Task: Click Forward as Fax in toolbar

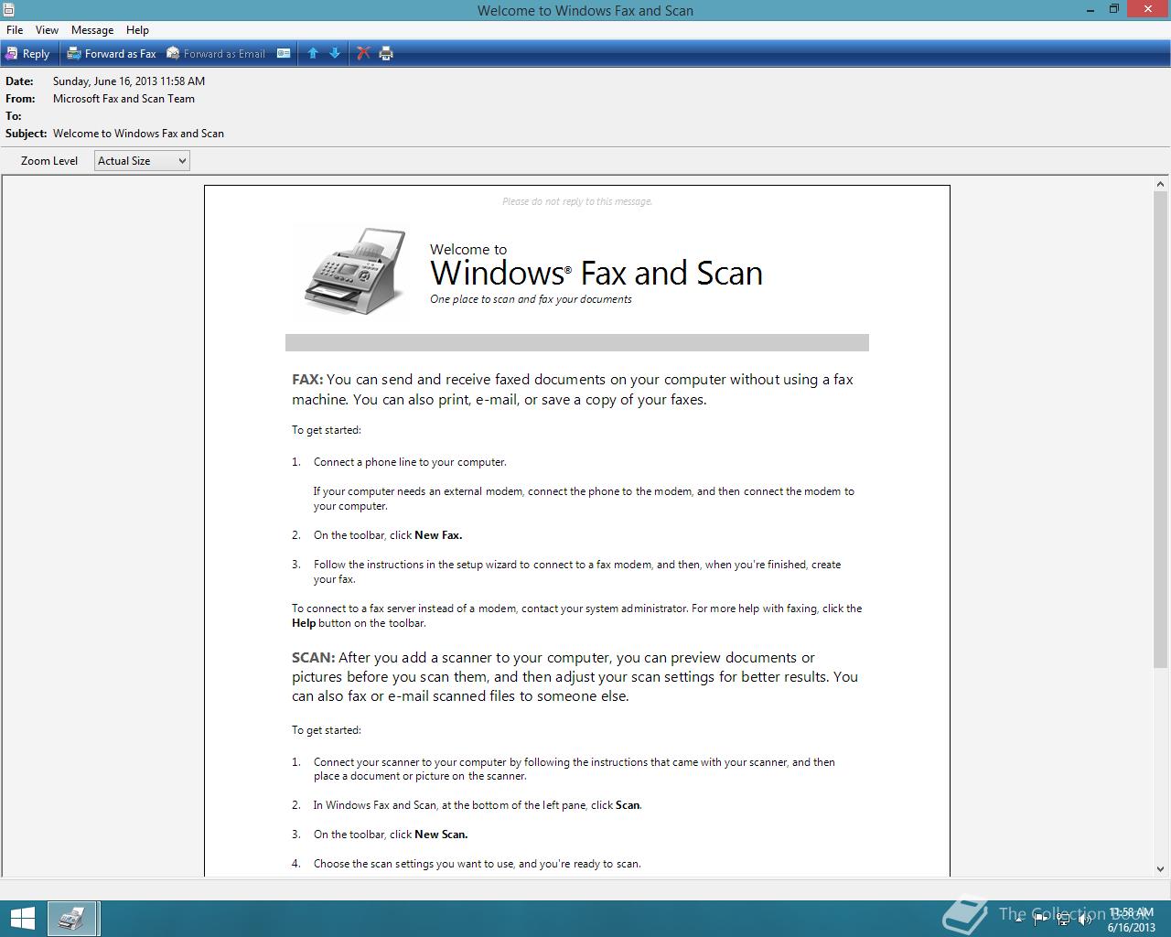Action: (x=112, y=53)
